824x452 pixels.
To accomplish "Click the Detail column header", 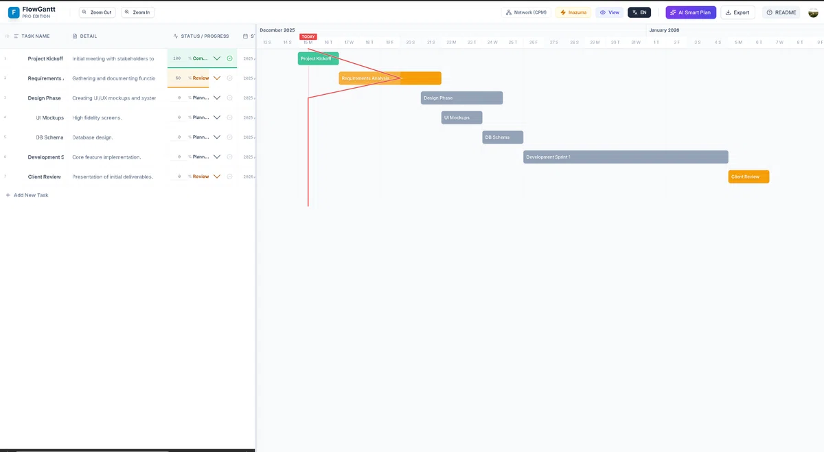I will [x=84, y=36].
